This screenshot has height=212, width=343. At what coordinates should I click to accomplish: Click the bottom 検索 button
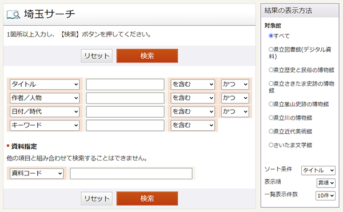tap(147, 198)
